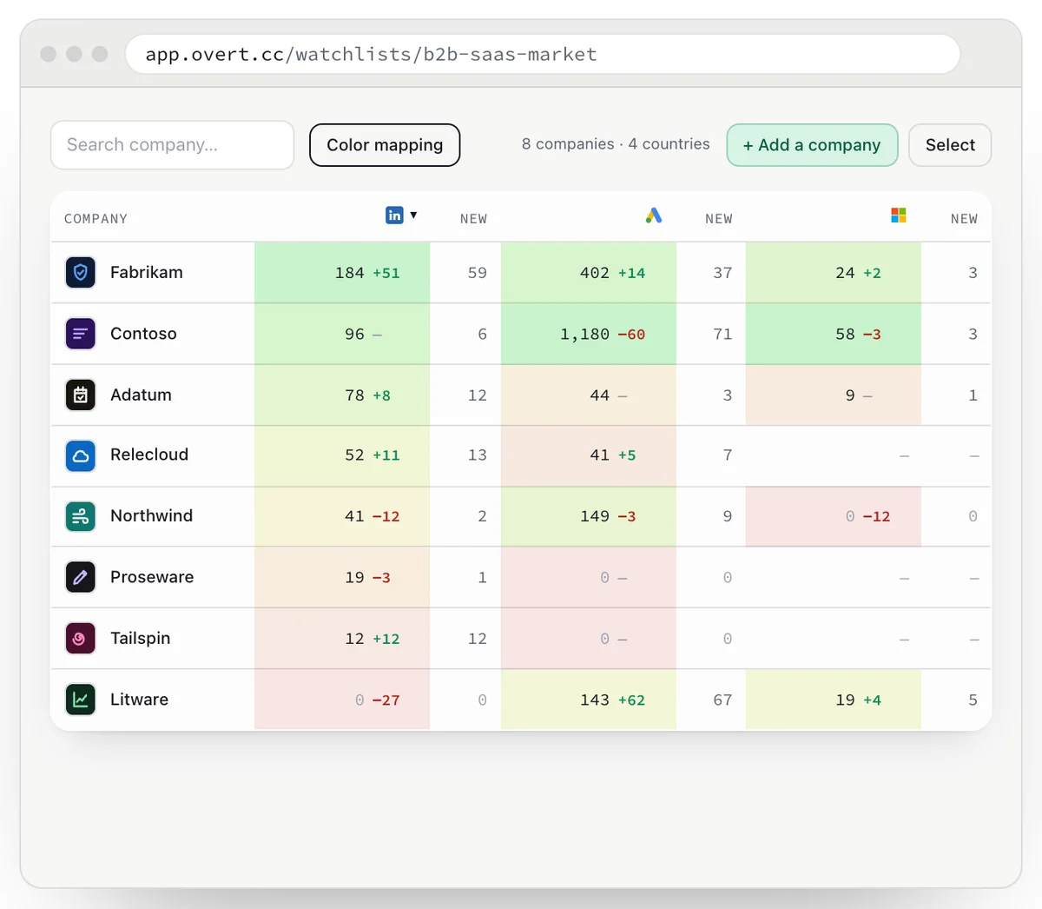The image size is (1042, 909).
Task: Open the Relecloud company name
Action: pyautogui.click(x=149, y=454)
